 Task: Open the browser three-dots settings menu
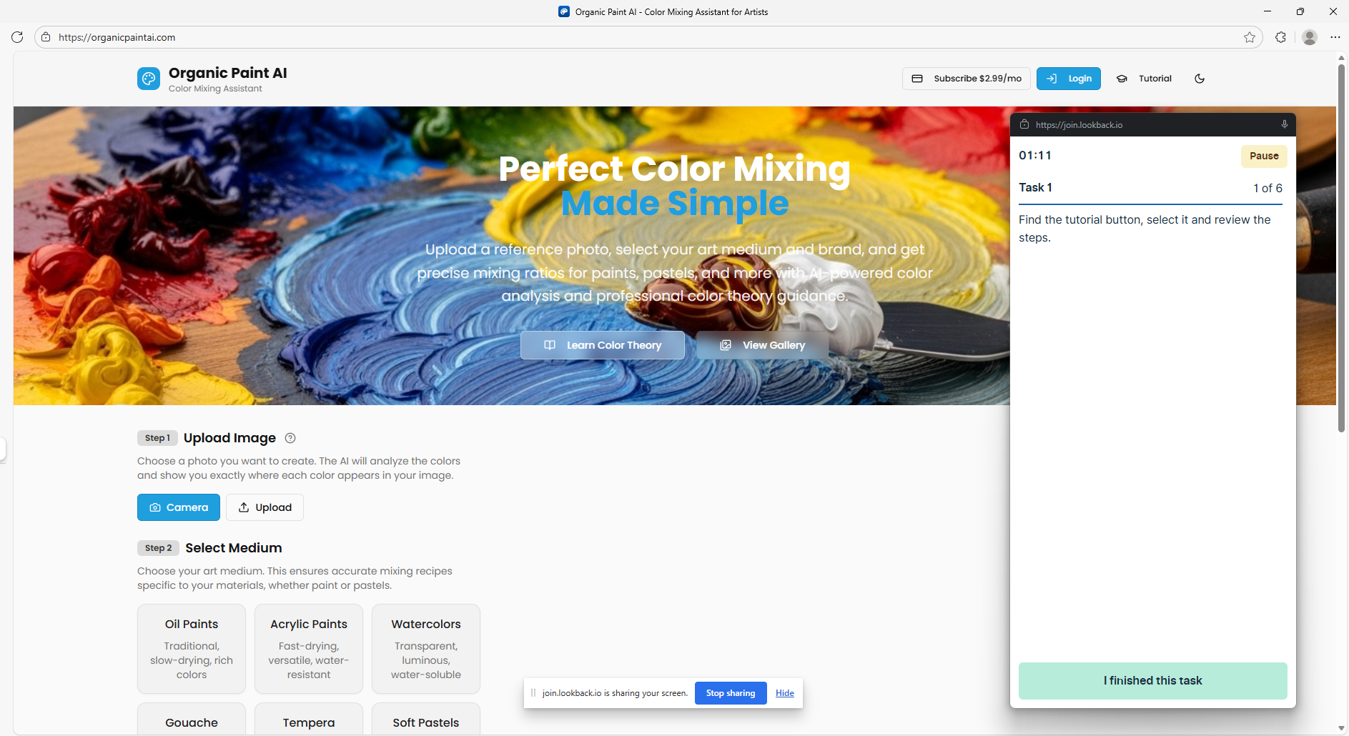[1335, 36]
